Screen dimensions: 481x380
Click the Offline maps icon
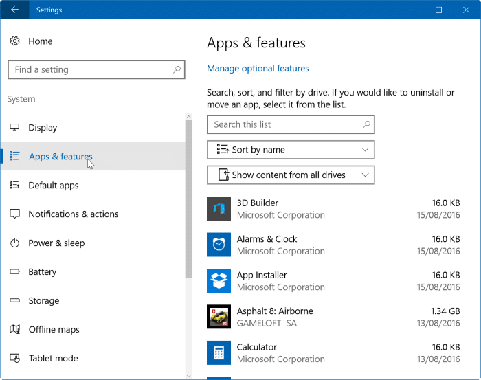(14, 329)
